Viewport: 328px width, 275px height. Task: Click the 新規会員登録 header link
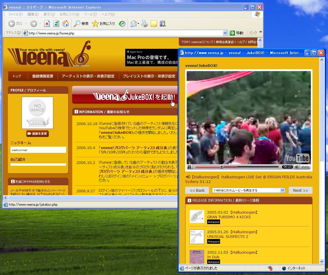coord(225,42)
